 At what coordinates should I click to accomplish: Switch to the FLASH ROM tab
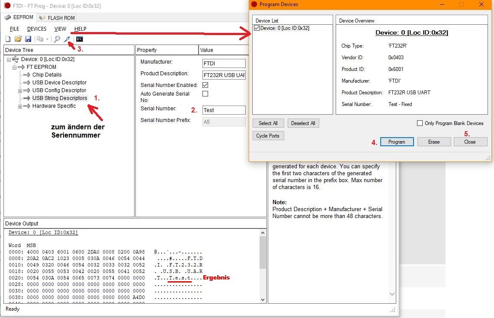click(x=57, y=18)
